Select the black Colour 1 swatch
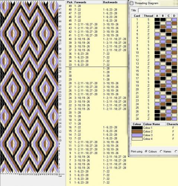Viewport: 178px width, 186px height. [x=137, y=128]
